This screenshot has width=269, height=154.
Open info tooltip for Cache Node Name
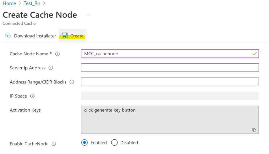57,54
